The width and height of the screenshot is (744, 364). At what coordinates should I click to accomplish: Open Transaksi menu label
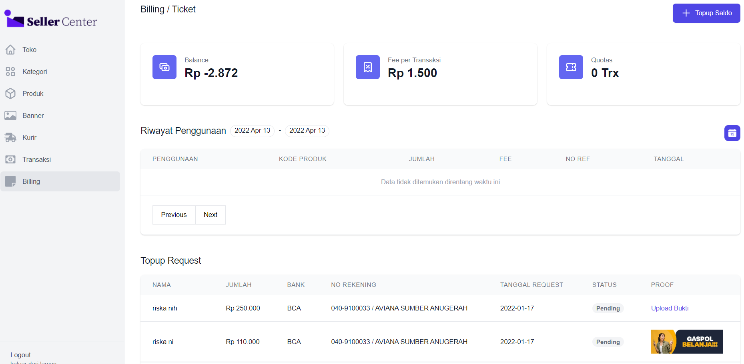[x=36, y=159]
